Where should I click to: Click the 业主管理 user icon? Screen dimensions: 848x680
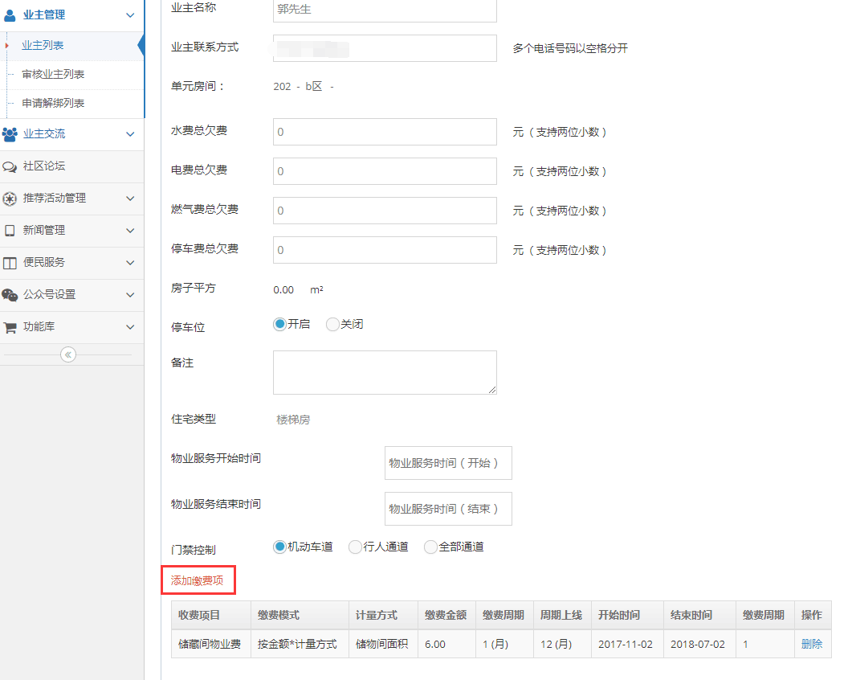(x=9, y=15)
